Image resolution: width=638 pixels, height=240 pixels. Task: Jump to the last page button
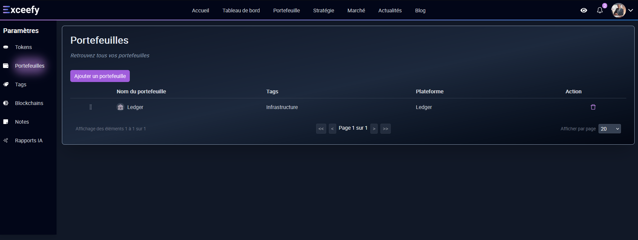click(x=385, y=129)
